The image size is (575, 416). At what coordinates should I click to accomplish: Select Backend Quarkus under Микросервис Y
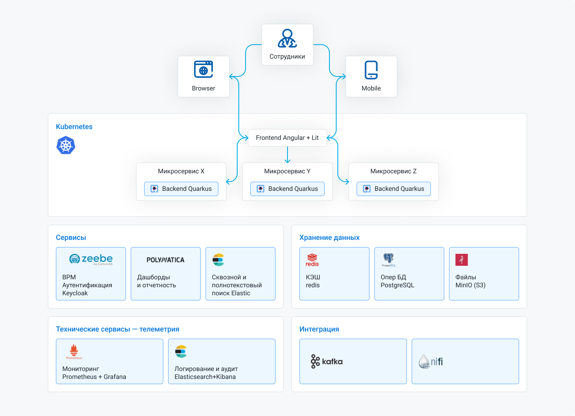pos(287,189)
